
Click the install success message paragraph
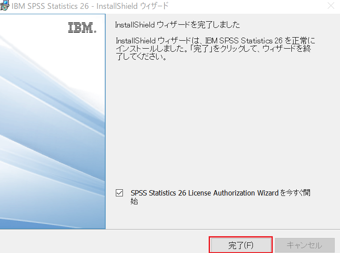[215, 48]
